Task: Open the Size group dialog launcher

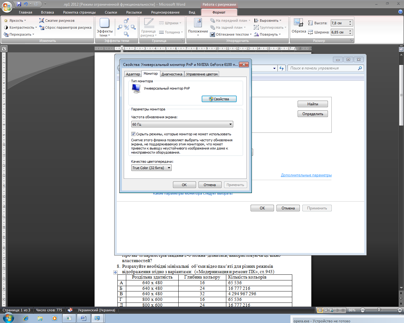Action: tap(352, 41)
